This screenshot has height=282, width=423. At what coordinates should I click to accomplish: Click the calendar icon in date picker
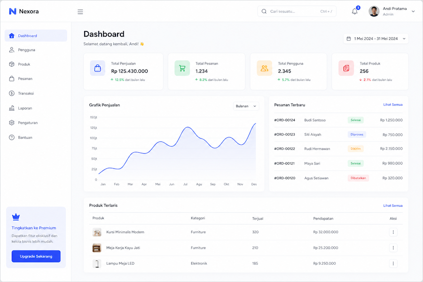coord(349,39)
